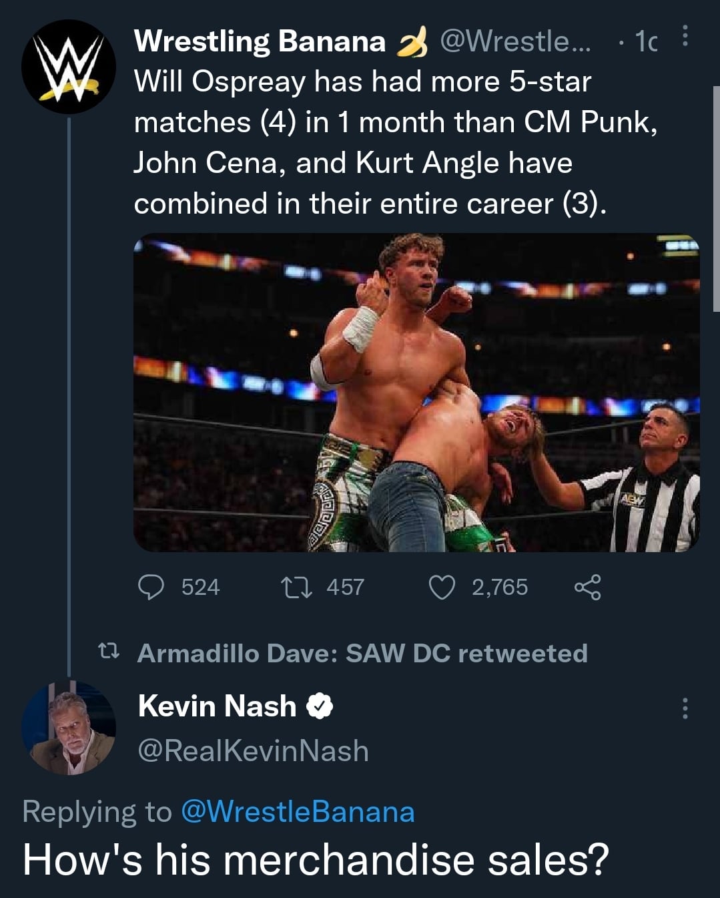Like the tweet with heart icon
The image size is (720, 898).
click(441, 588)
